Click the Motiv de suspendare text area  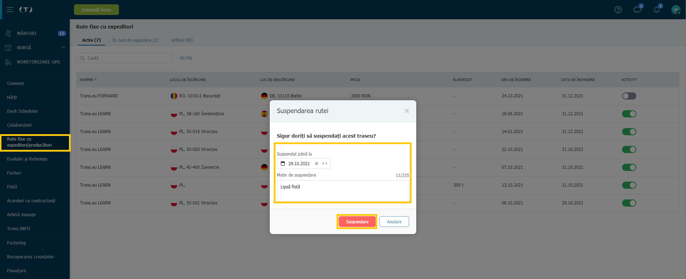[x=343, y=191]
